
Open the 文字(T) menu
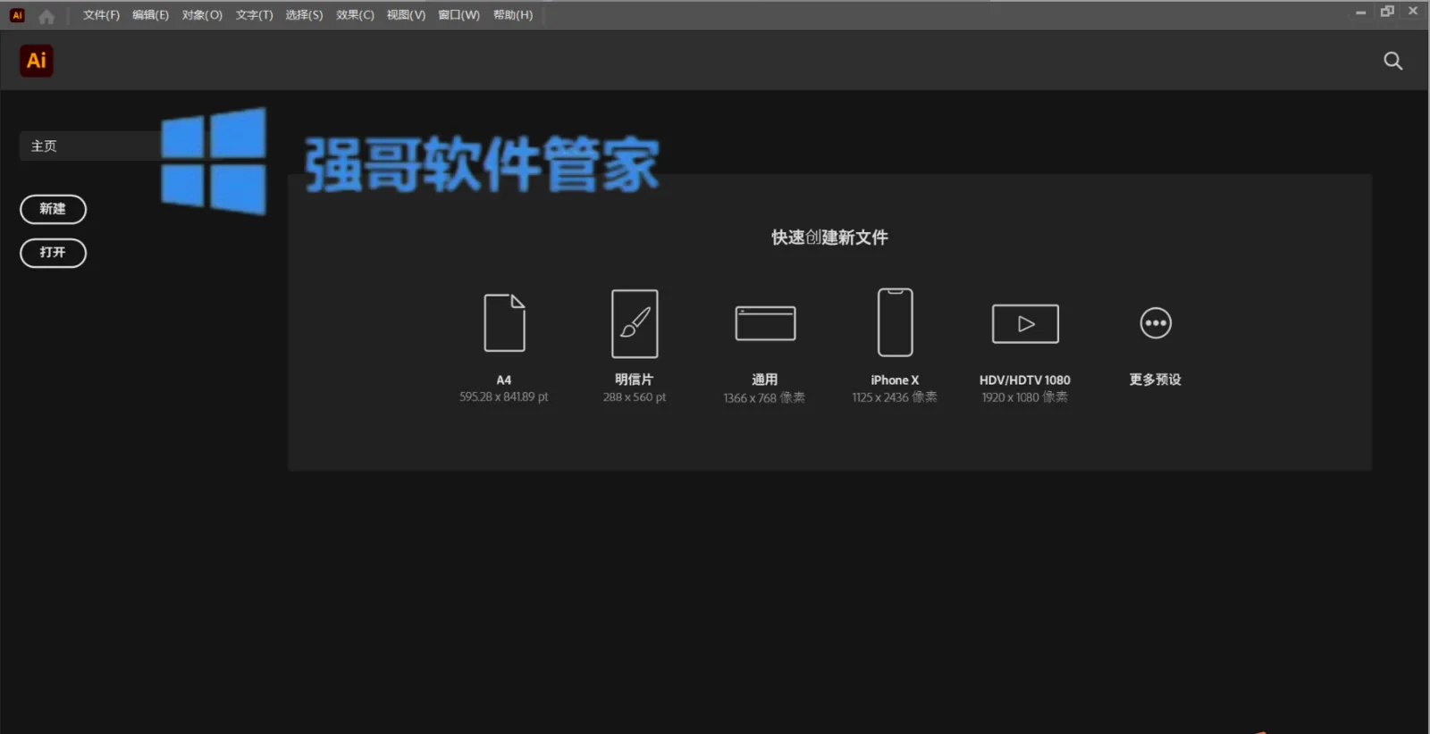click(254, 15)
